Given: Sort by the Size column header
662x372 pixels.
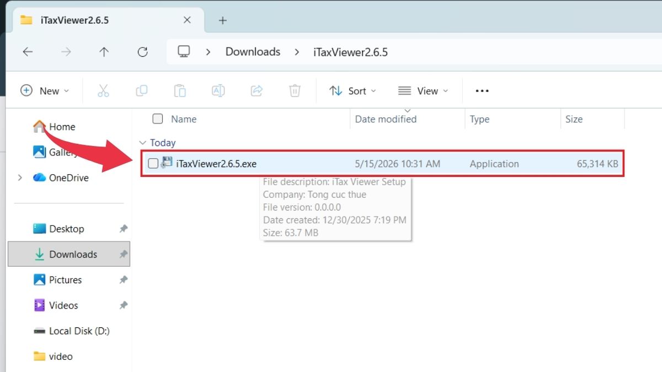Looking at the screenshot, I should pyautogui.click(x=574, y=119).
